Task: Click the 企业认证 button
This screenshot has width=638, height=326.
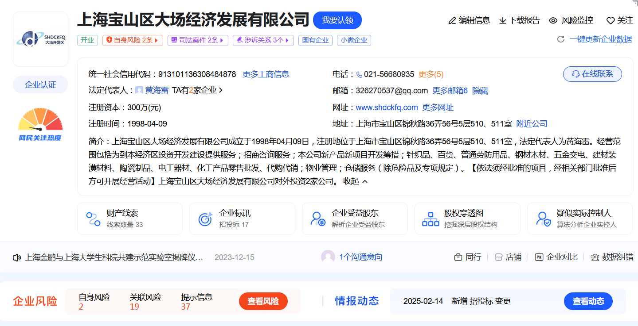Action: coord(41,85)
